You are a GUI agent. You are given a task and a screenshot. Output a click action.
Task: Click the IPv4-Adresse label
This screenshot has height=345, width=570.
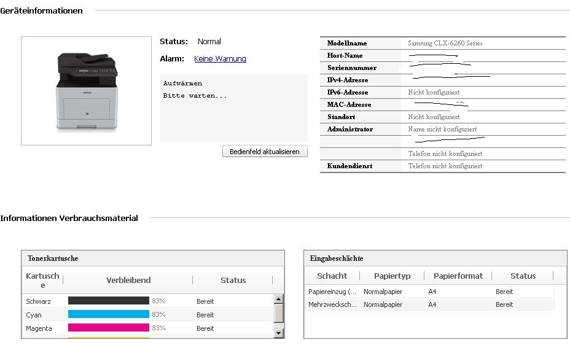click(348, 80)
